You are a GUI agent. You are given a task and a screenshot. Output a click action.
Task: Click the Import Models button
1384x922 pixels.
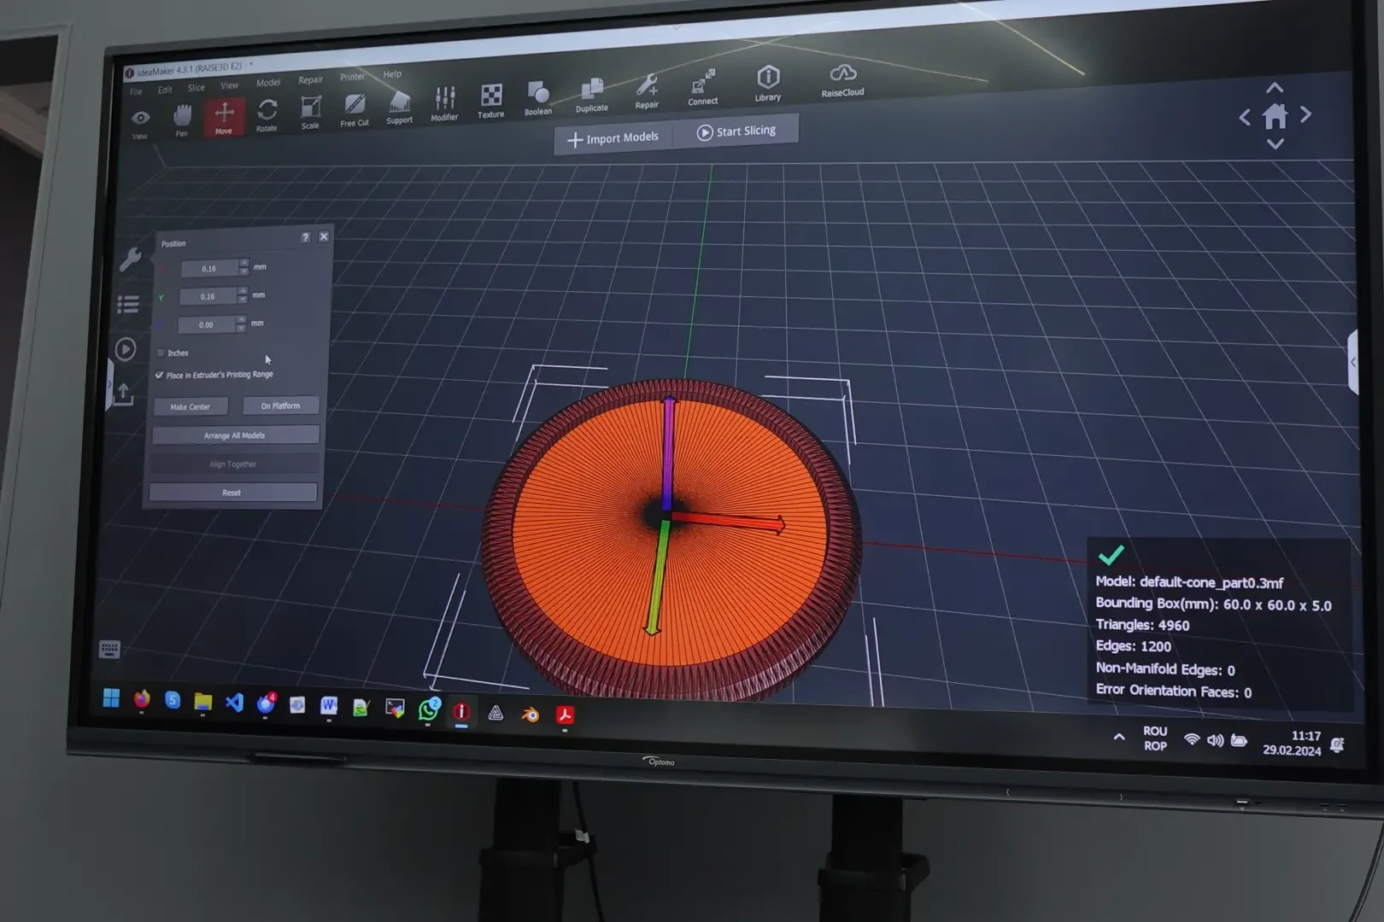(613, 138)
